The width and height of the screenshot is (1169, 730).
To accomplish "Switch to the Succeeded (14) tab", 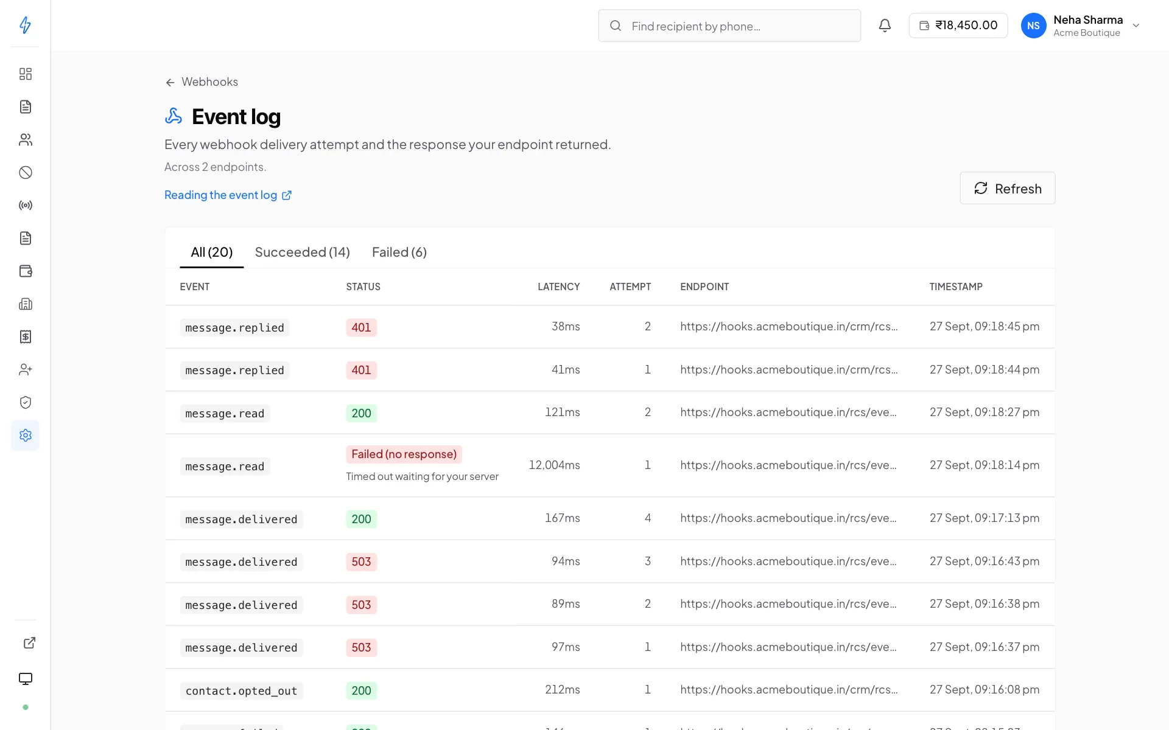I will (x=302, y=252).
